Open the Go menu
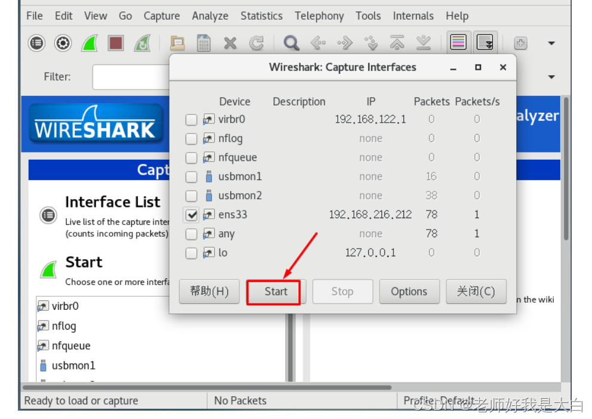The width and height of the screenshot is (592, 419). click(x=125, y=16)
